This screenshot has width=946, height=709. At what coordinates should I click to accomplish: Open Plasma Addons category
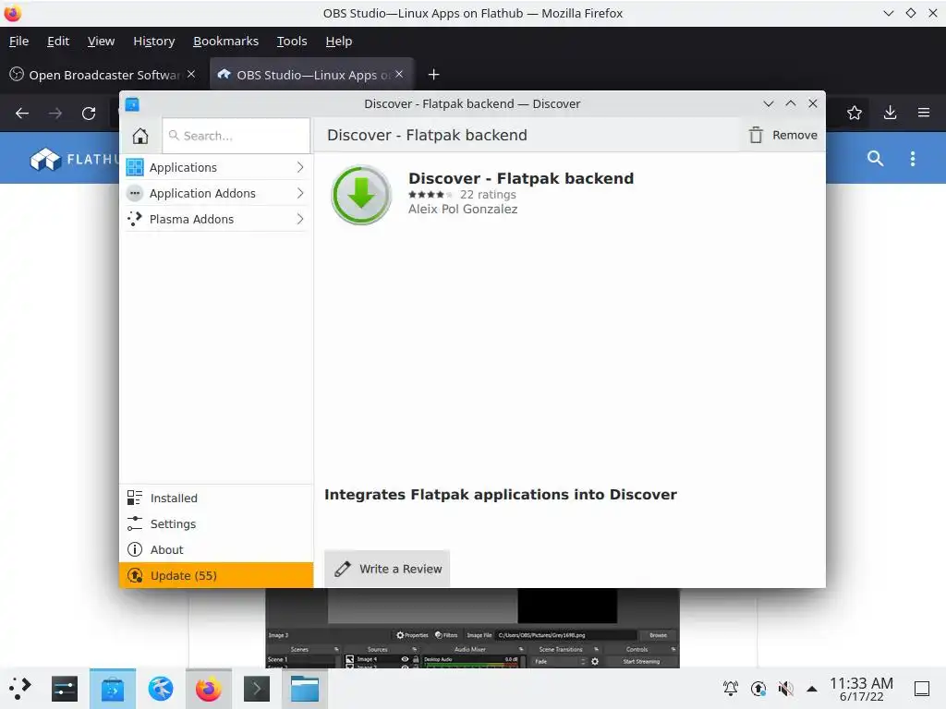216,220
